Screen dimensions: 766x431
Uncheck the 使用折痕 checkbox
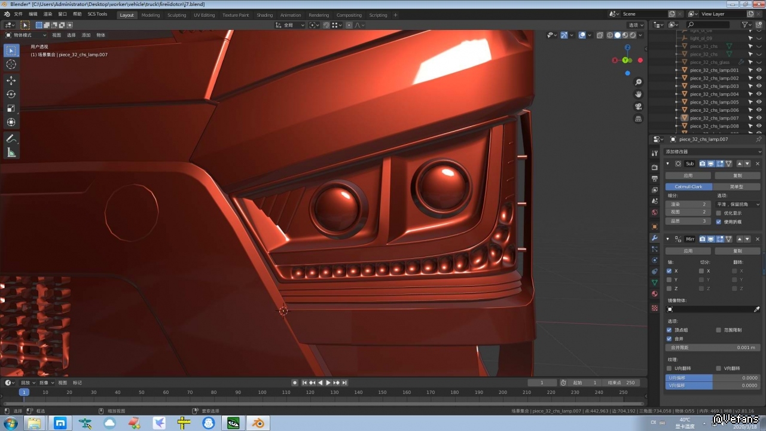click(x=719, y=222)
